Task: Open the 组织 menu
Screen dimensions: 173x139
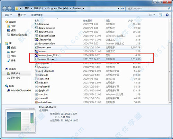Action: click(x=8, y=15)
